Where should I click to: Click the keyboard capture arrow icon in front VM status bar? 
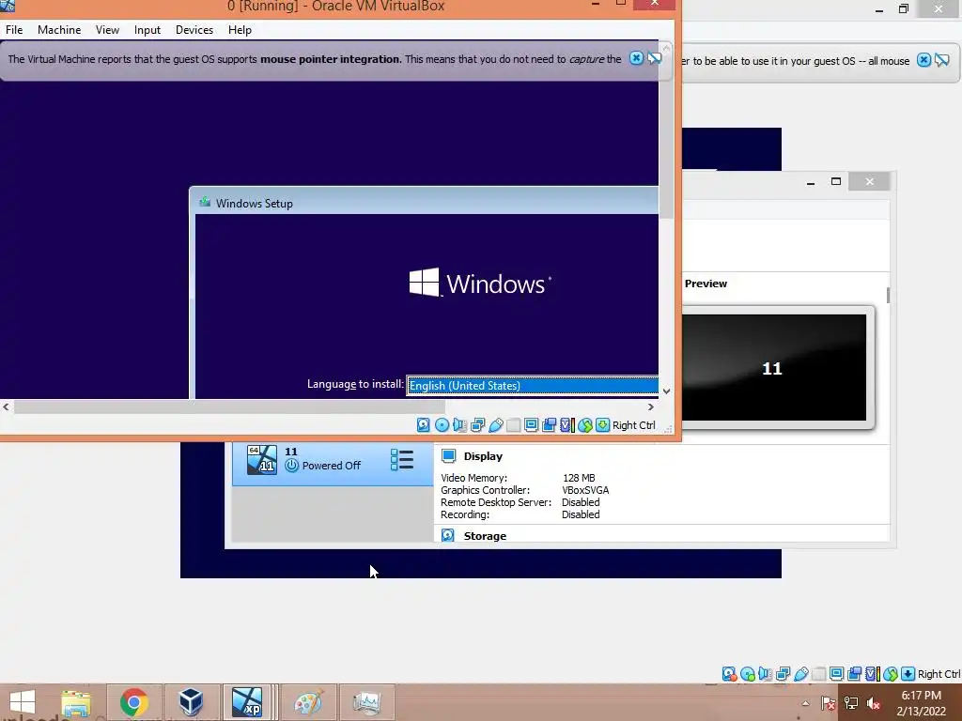pos(602,425)
